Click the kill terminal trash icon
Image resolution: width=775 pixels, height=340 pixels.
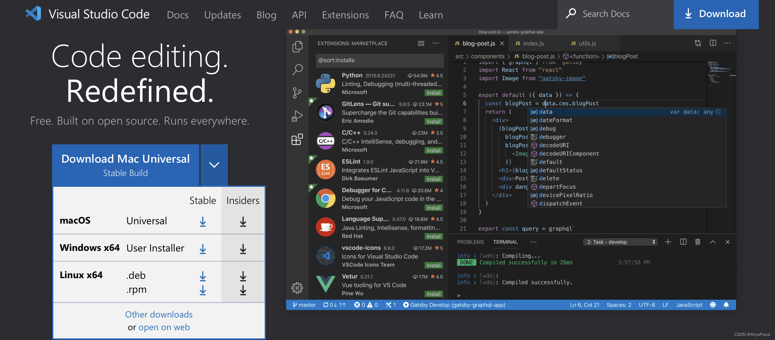click(698, 242)
